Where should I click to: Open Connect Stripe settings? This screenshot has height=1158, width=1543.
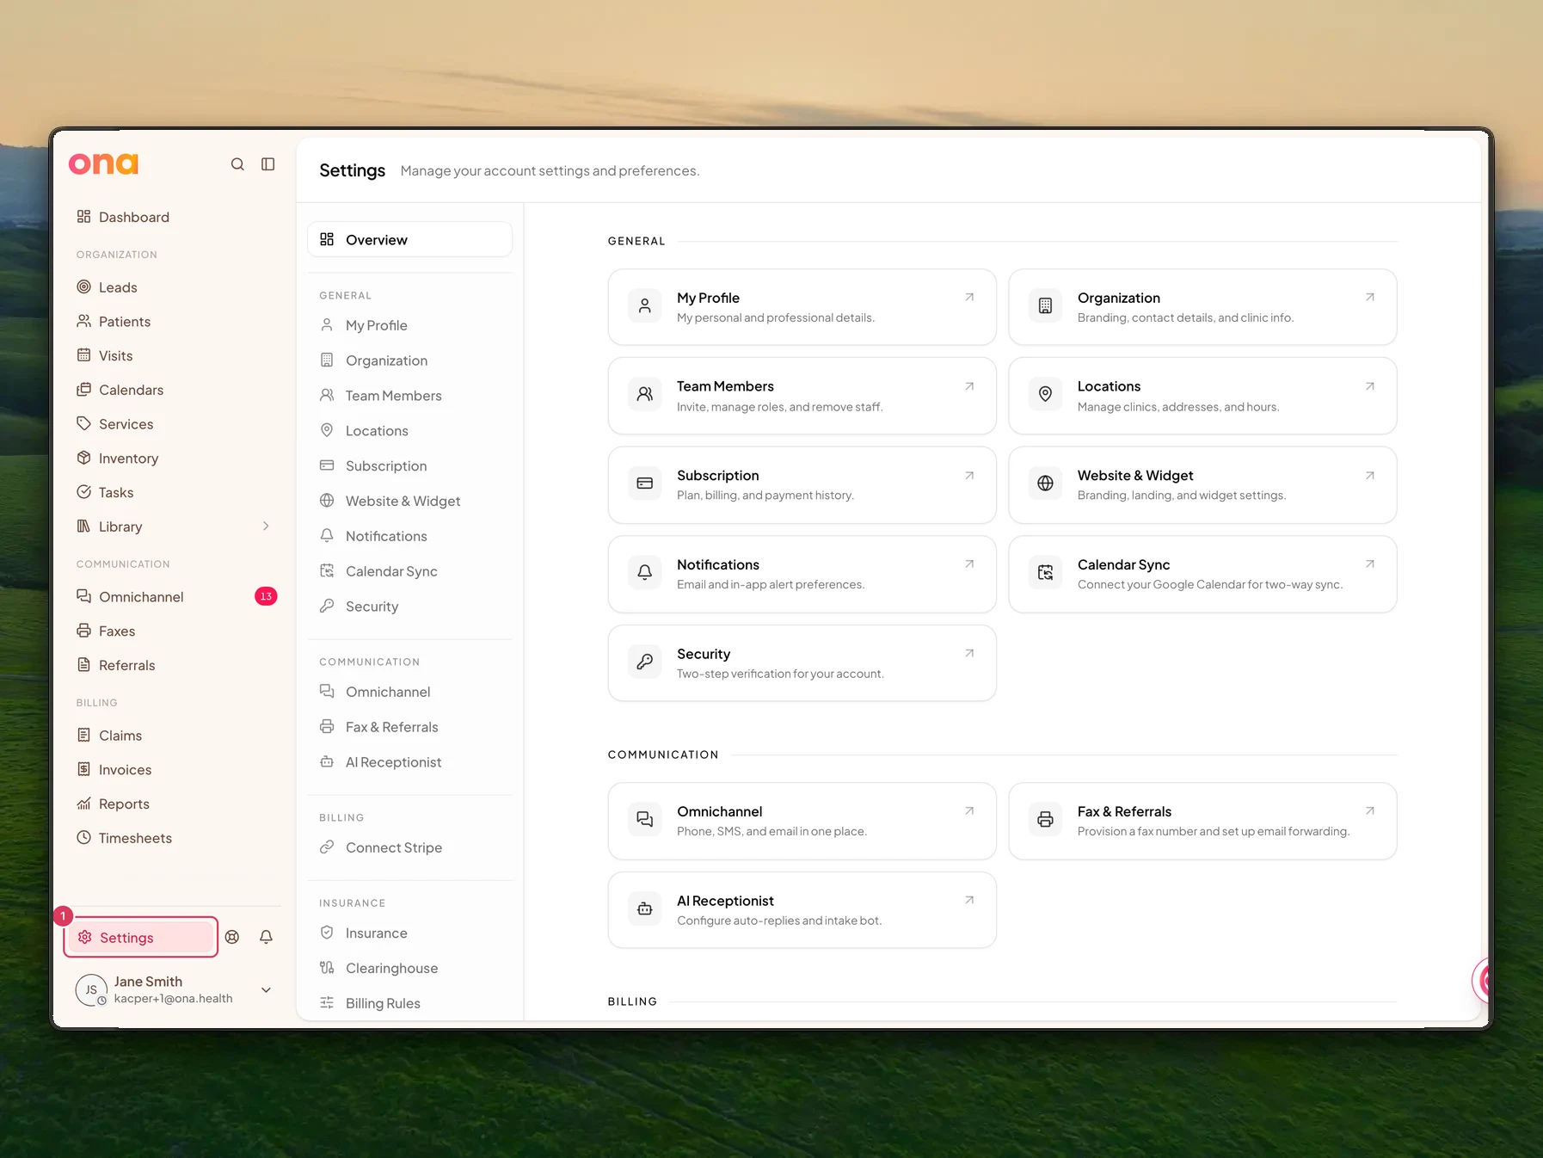click(410, 847)
